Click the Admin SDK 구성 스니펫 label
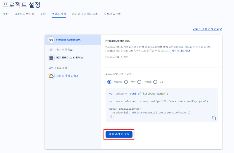Viewport: 234px width, 153px height. pos(118,74)
